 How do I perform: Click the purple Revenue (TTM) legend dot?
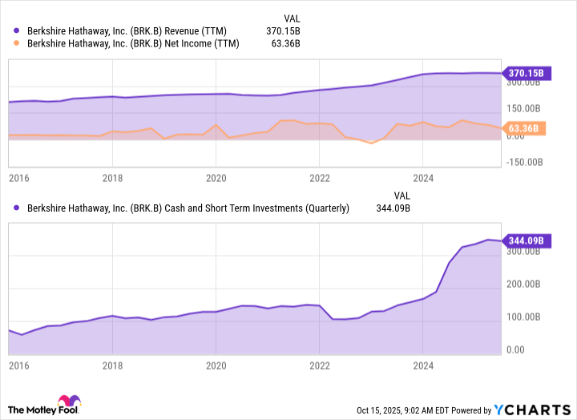(x=16, y=30)
